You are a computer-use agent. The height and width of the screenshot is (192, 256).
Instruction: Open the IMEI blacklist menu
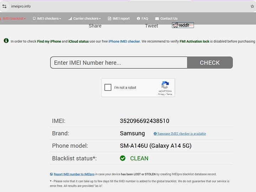(13, 18)
